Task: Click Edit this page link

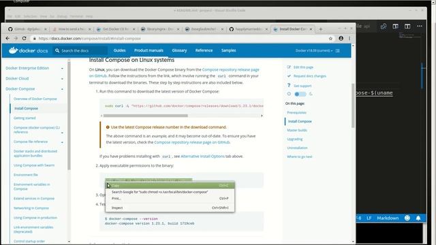Action: click(303, 67)
